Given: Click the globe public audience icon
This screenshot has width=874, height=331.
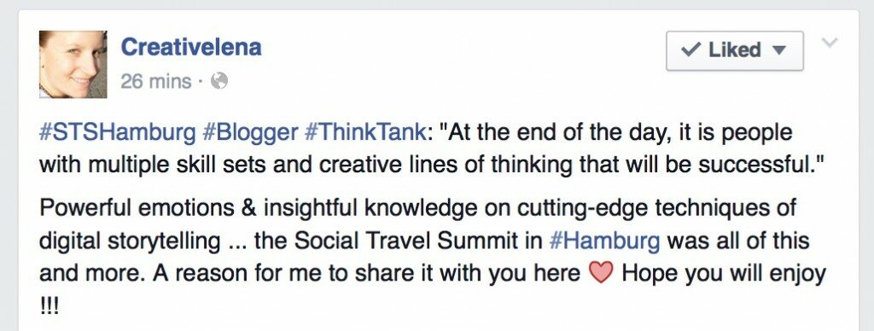Looking at the screenshot, I should pyautogui.click(x=219, y=81).
